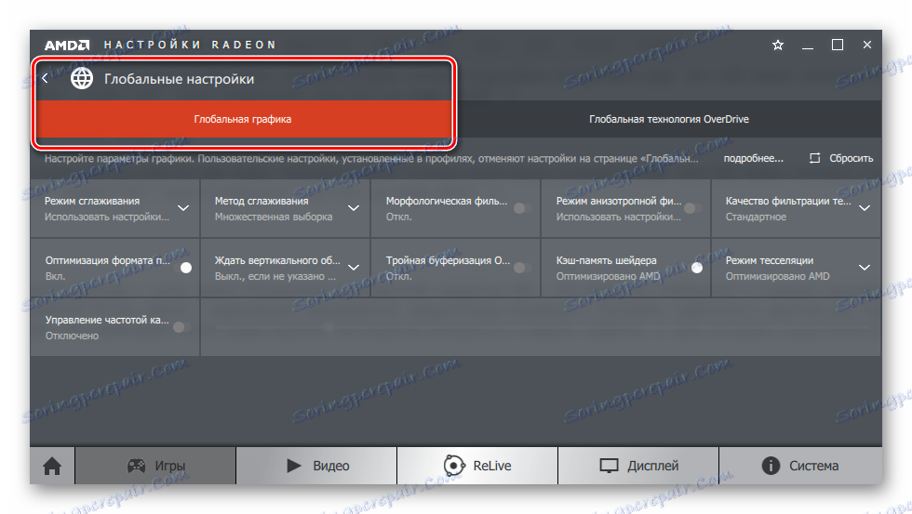Toggle Режим анизотропной фильтрации switch
912x514 pixels.
692,208
